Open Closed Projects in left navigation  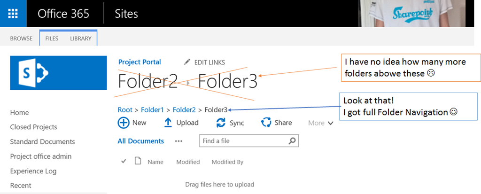pos(33,127)
